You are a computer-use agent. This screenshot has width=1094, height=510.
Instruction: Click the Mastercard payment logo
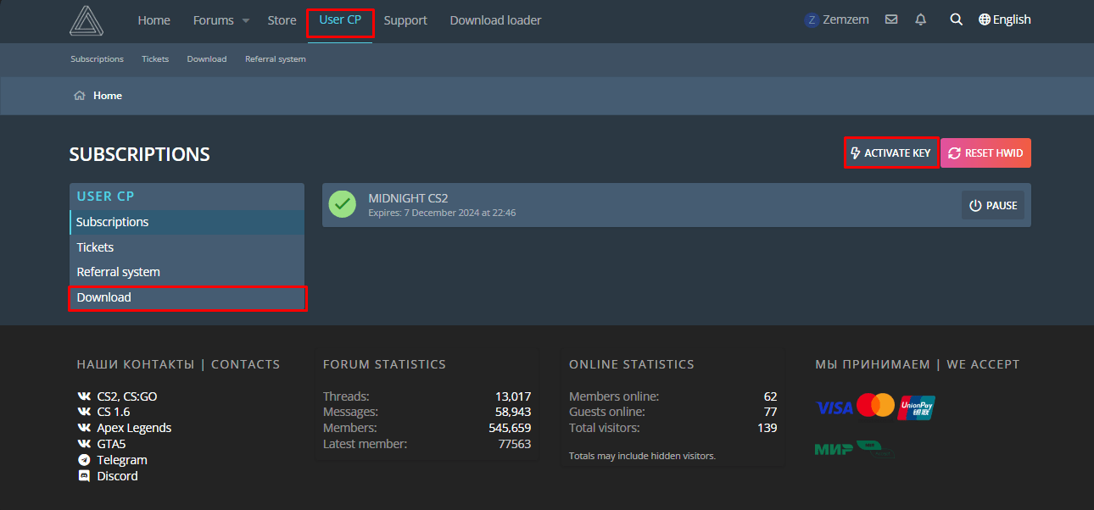[875, 406]
